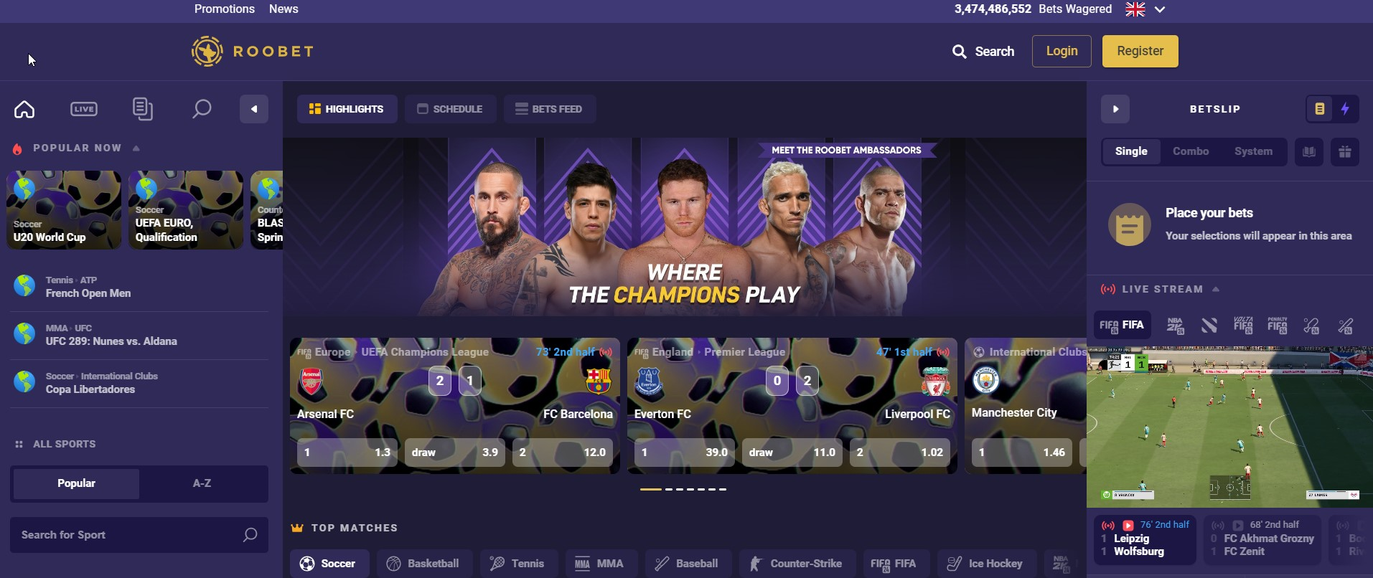Collapse the Popular Now section
This screenshot has width=1373, height=578.
(136, 148)
